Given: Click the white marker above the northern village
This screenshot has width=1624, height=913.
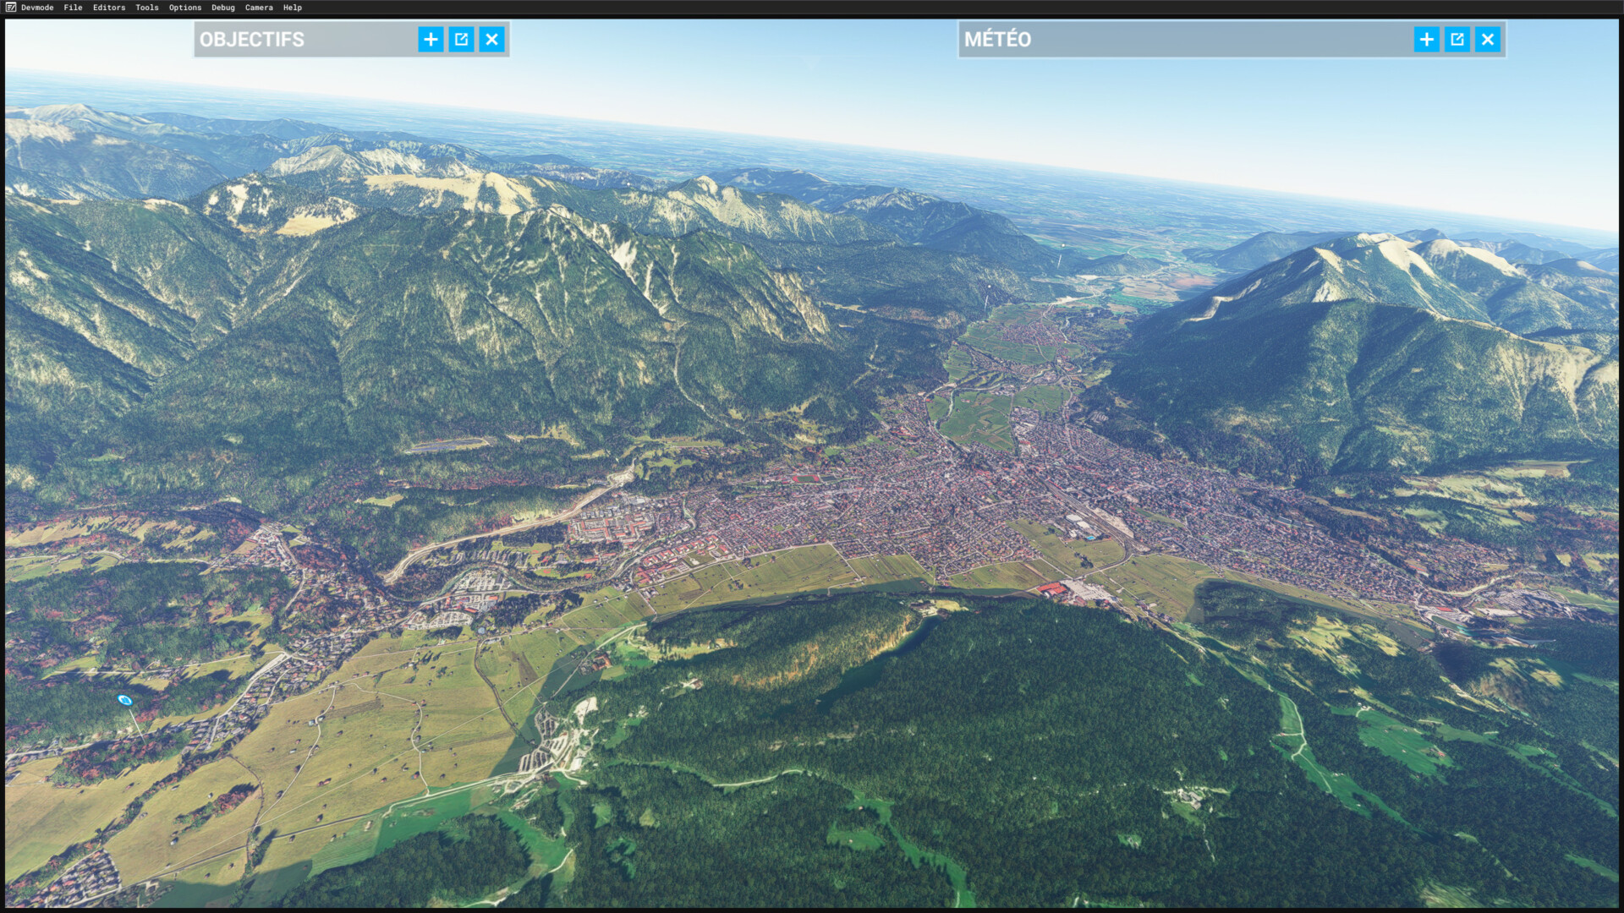Looking at the screenshot, I should [988, 287].
